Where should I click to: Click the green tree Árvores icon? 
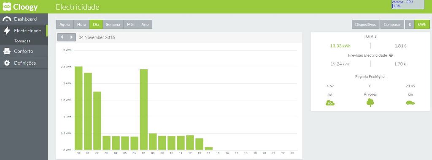pos(370,102)
